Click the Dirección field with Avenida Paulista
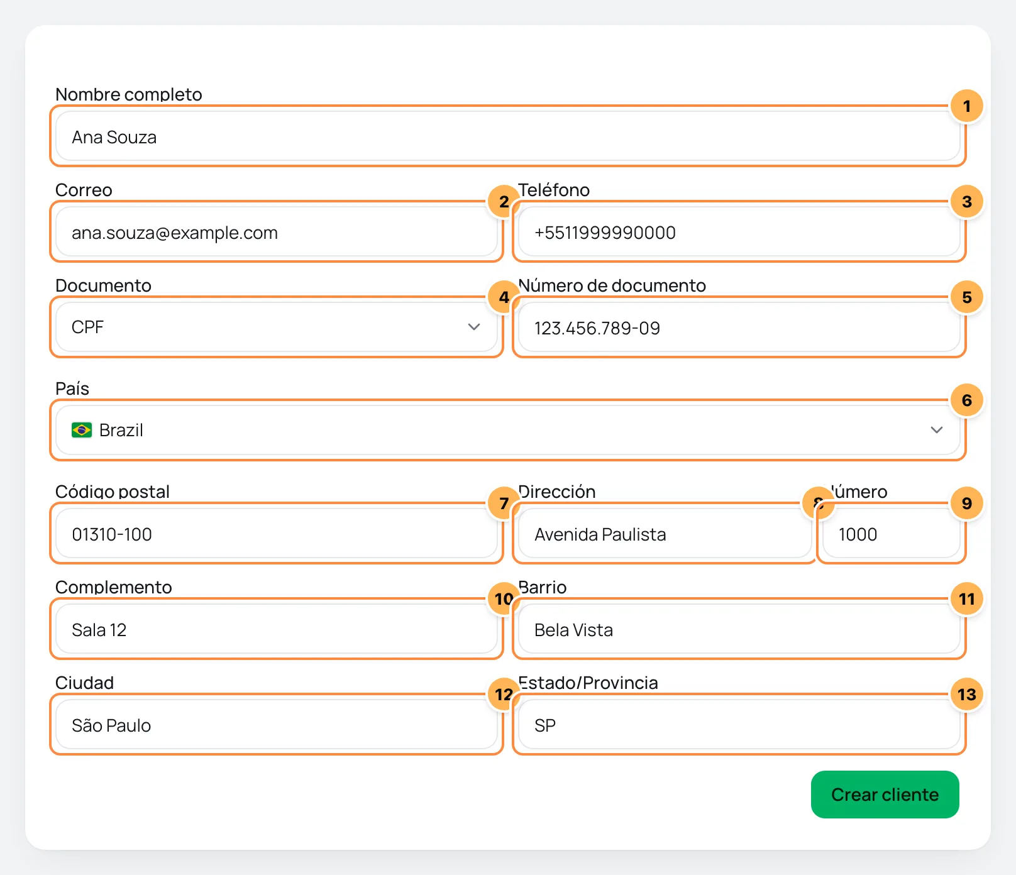 (665, 534)
